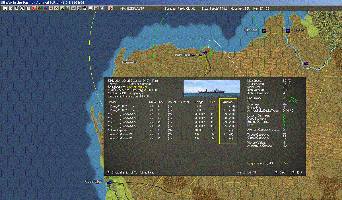Click the yellow Upgrade label
This screenshot has width=342, height=200.
click(x=253, y=163)
